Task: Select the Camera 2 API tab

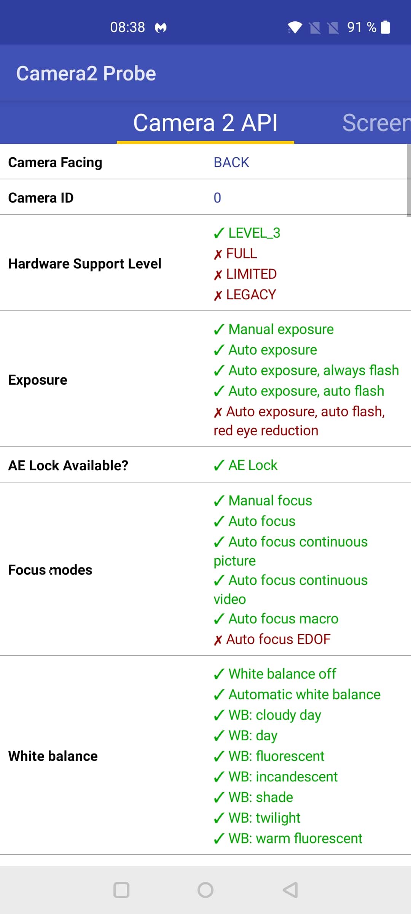Action: pyautogui.click(x=205, y=123)
